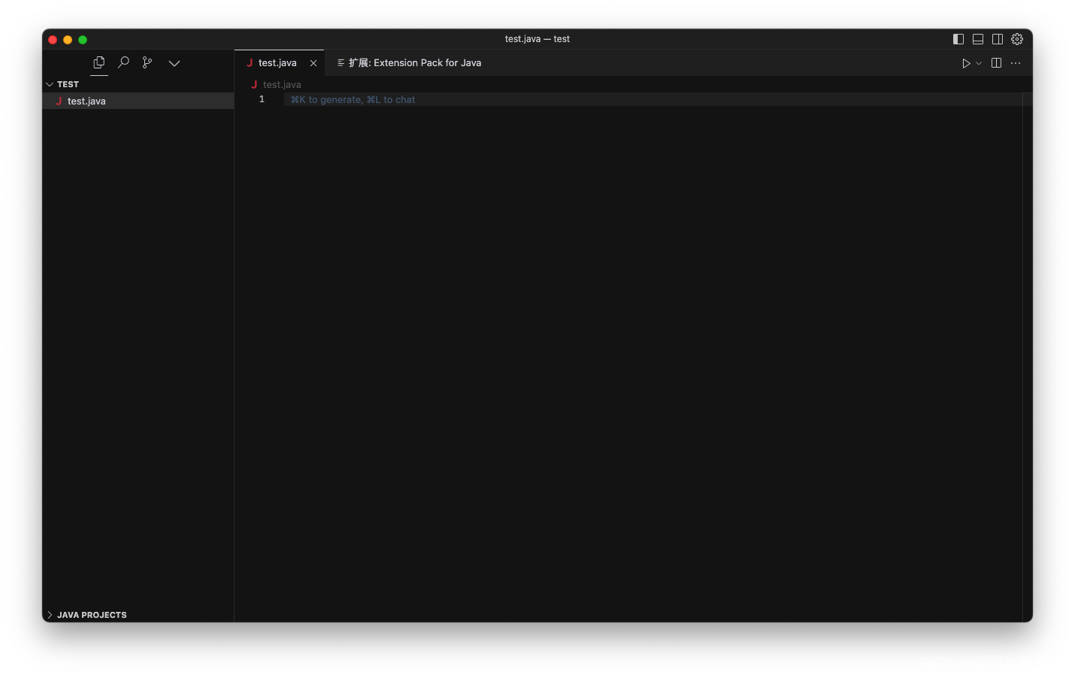Open the editor More Actions menu
The height and width of the screenshot is (678, 1075).
point(1016,63)
